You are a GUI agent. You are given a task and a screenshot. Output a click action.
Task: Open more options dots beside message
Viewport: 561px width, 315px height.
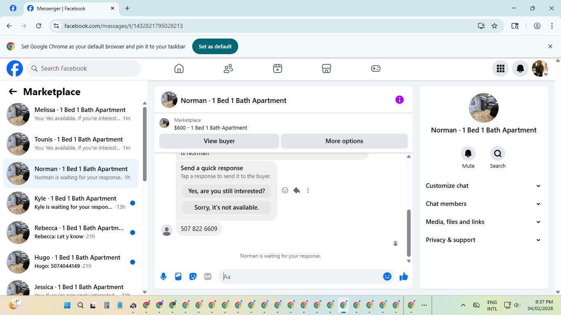(x=308, y=190)
